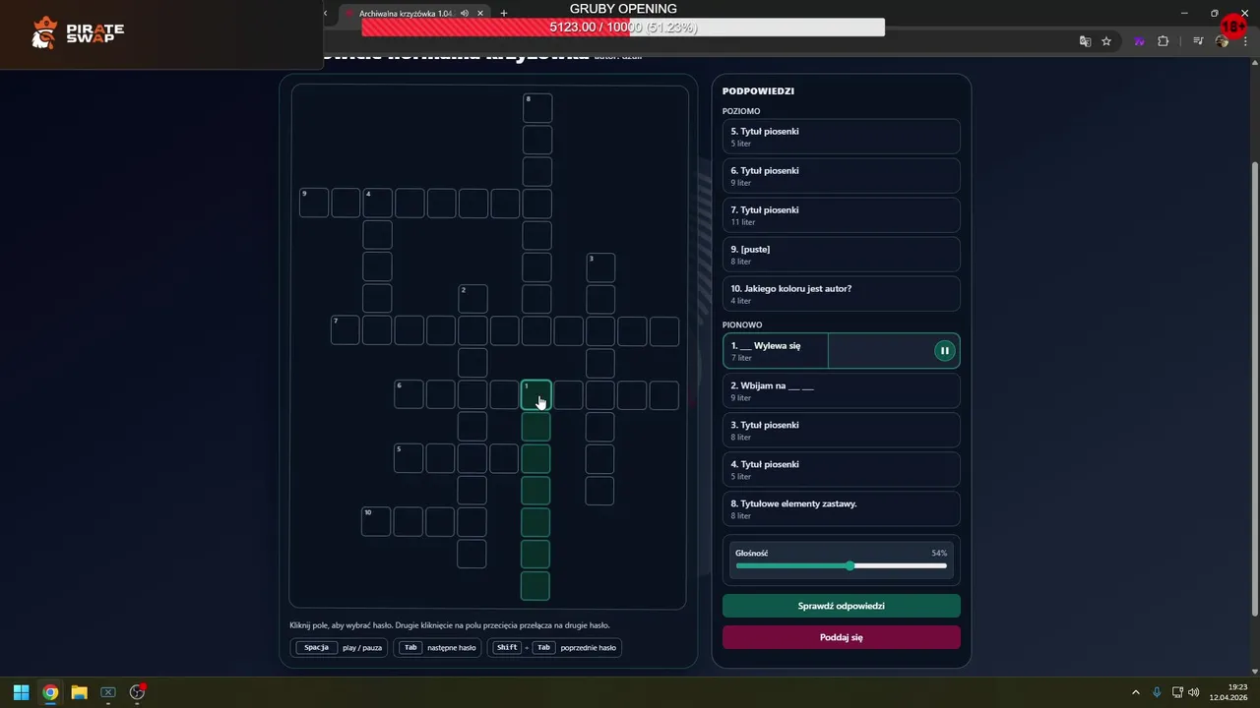Select clue 9 [puste]
Viewport: 1260px width, 708px height.
click(x=841, y=254)
